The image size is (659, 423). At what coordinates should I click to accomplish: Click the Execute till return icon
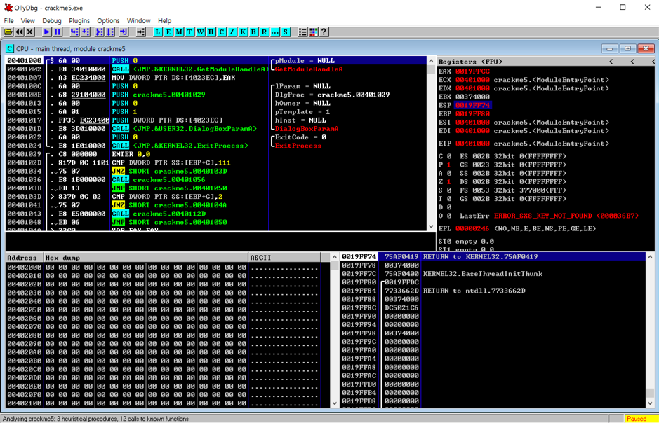pyautogui.click(x=124, y=32)
